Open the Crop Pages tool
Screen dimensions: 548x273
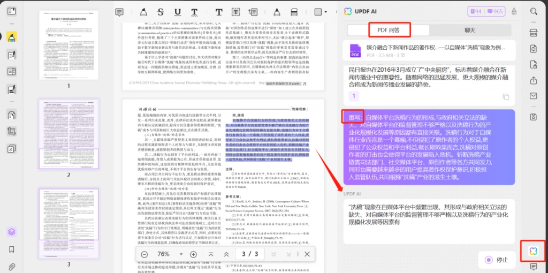point(12,132)
